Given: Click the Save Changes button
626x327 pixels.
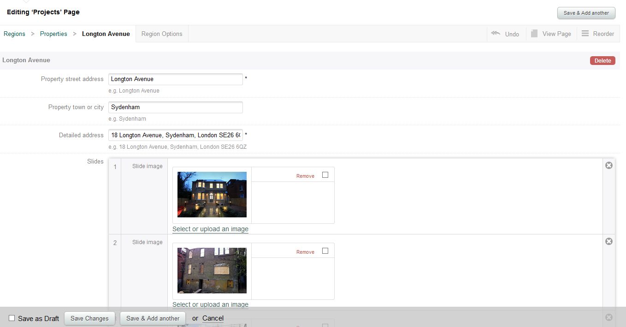Looking at the screenshot, I should point(89,318).
